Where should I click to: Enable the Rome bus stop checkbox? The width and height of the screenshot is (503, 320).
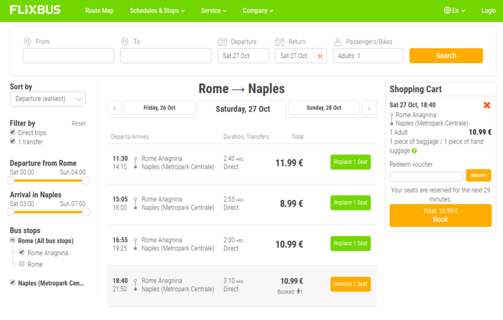click(21, 264)
